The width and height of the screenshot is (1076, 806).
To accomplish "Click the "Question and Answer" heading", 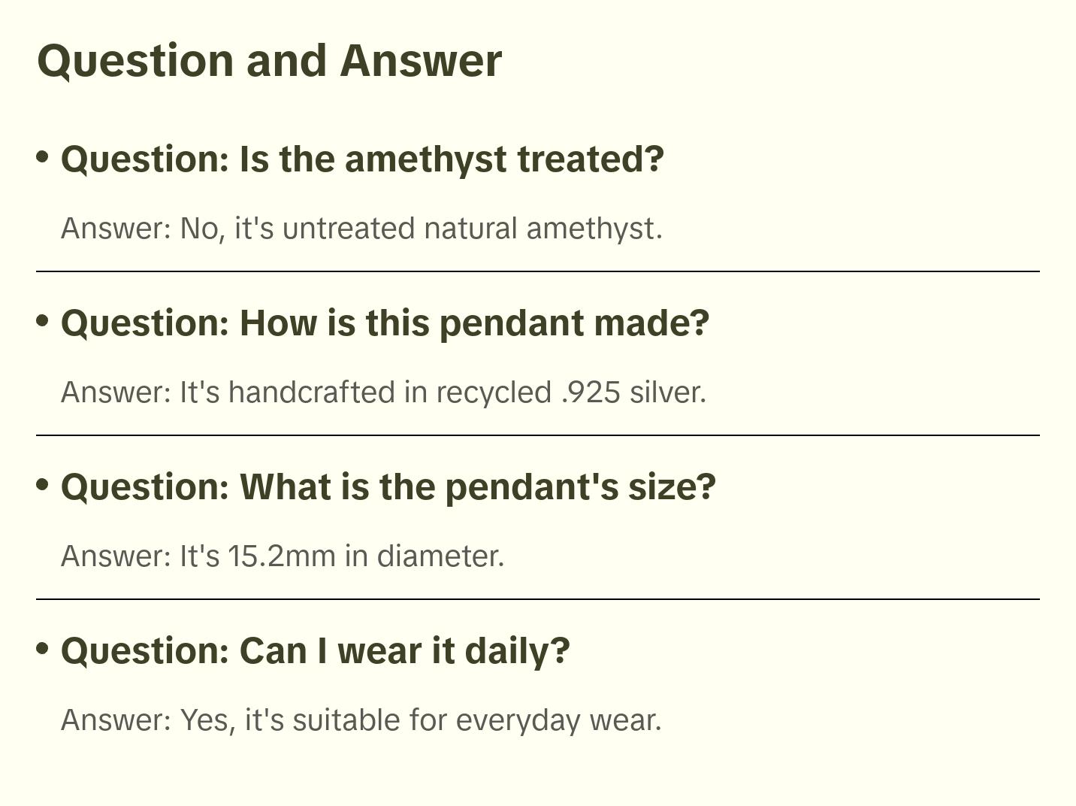I will (269, 61).
